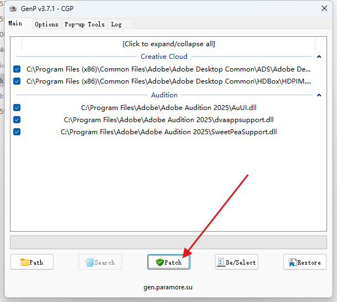
Task: Select the ADS\Adobe De... file path row
Action: (169, 69)
